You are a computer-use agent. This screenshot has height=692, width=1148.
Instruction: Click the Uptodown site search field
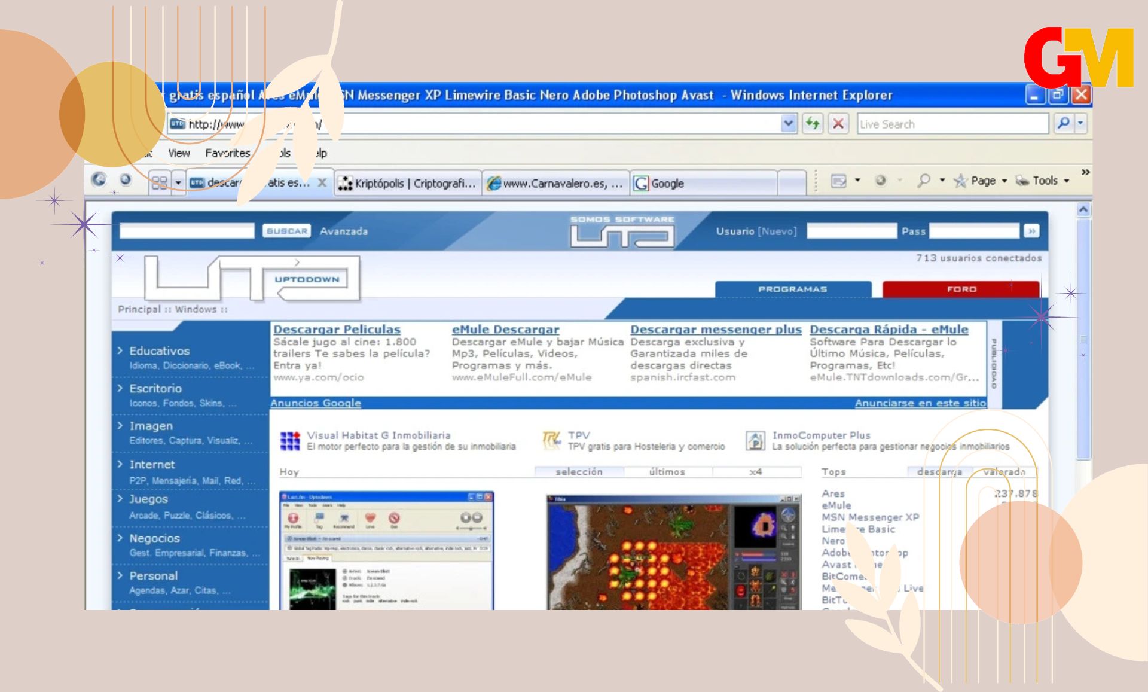pyautogui.click(x=187, y=231)
